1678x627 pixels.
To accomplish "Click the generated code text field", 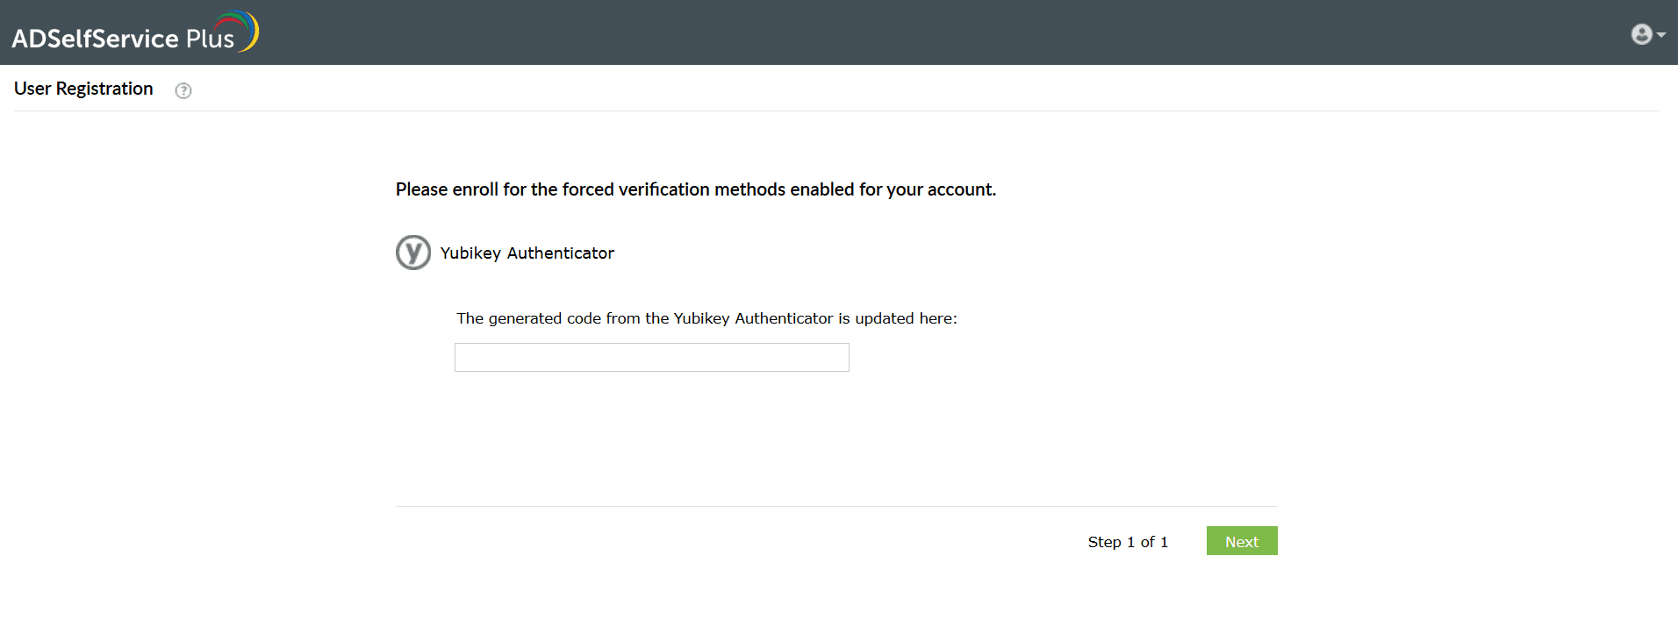I will 651,357.
